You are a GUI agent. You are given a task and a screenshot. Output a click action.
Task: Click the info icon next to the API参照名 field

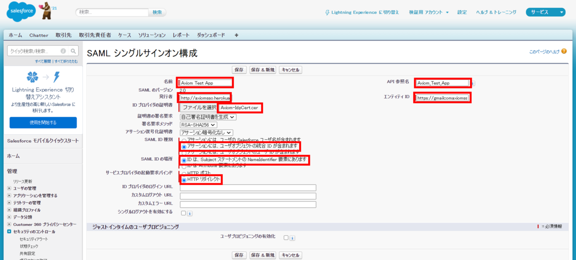(472, 83)
